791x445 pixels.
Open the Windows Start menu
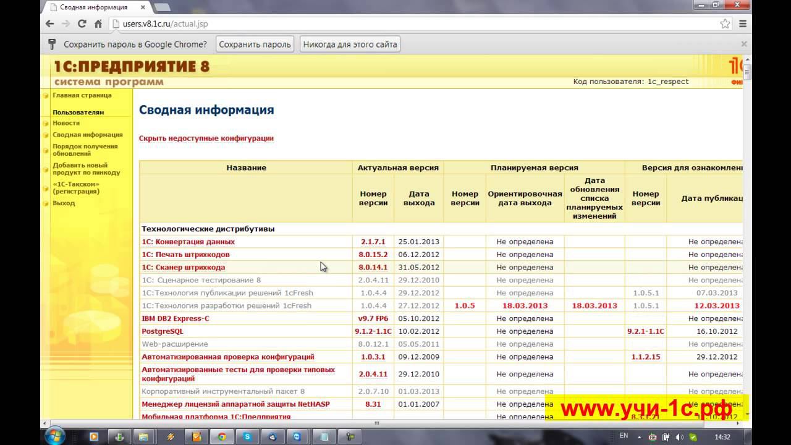(x=54, y=435)
